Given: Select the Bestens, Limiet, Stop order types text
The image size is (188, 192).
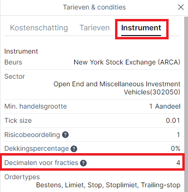Looking at the screenshot, I should click(70, 185).
